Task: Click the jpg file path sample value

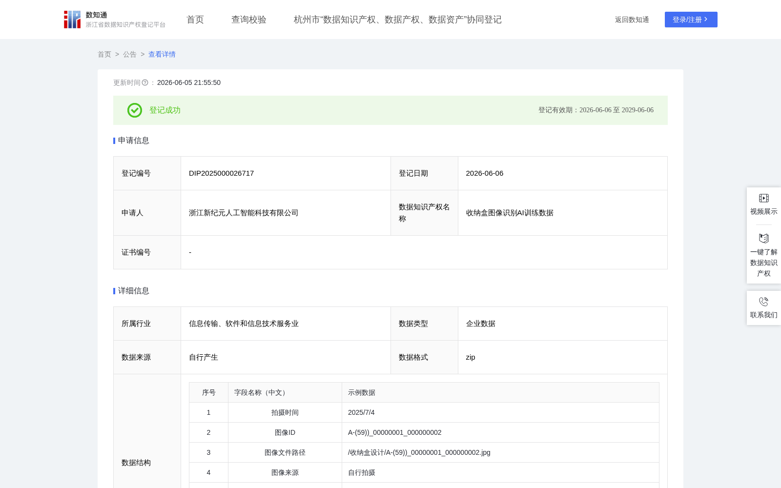Action: pyautogui.click(x=419, y=452)
